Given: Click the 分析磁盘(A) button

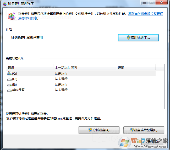Looking at the screenshot, I should 99,130.
